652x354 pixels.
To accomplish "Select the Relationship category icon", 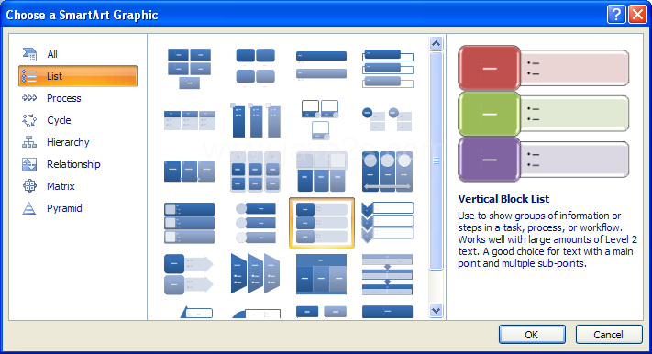I will (x=29, y=164).
